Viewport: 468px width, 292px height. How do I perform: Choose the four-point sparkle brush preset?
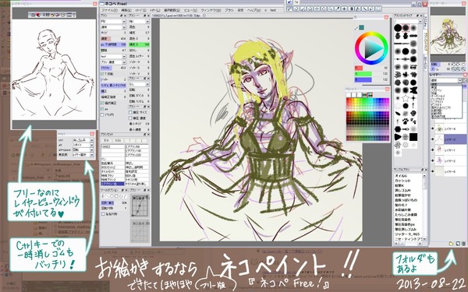point(413,98)
